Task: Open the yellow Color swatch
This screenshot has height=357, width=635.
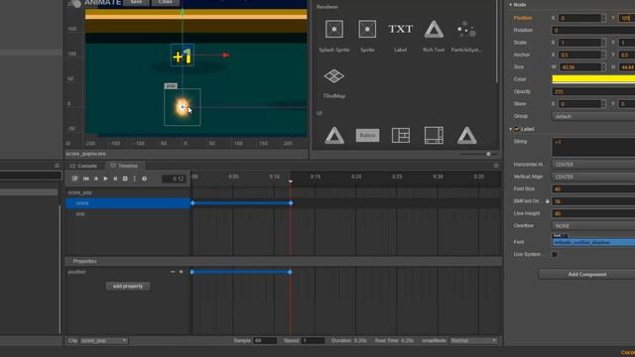Action: 593,79
